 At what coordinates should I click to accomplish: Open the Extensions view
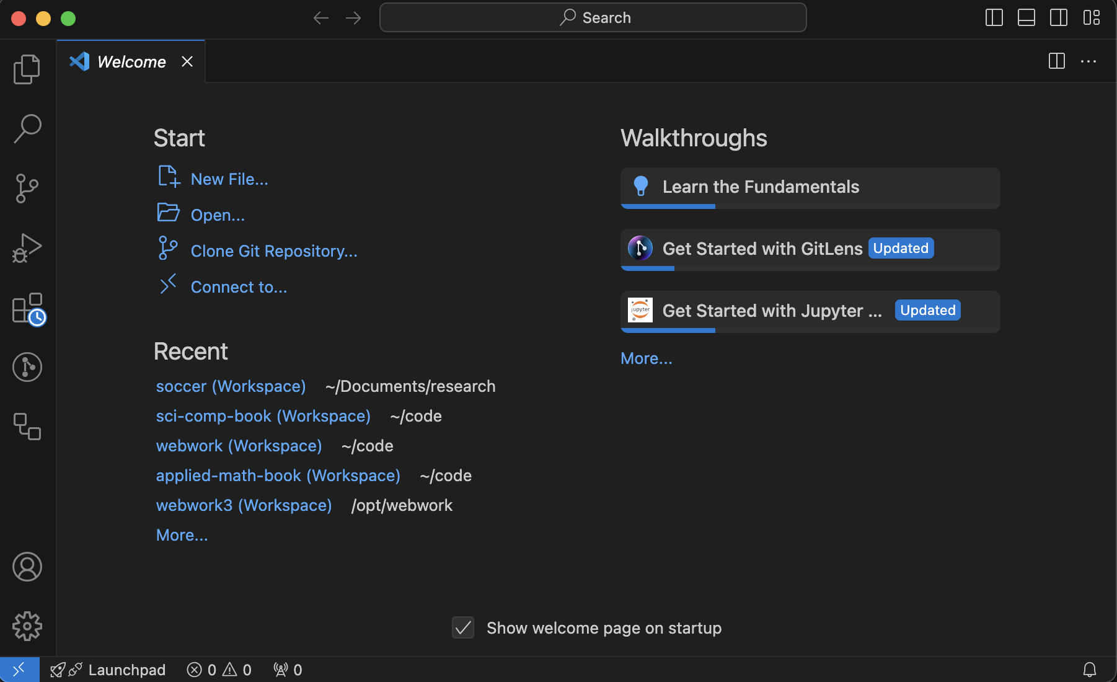(x=27, y=308)
